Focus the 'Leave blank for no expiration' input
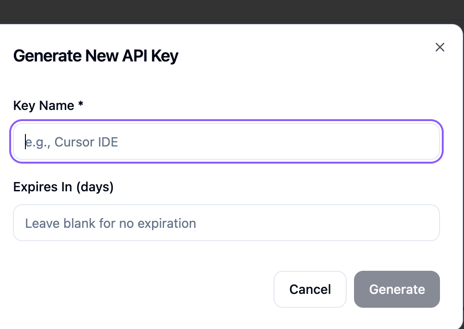Viewport: 464px width, 329px height. pos(226,223)
